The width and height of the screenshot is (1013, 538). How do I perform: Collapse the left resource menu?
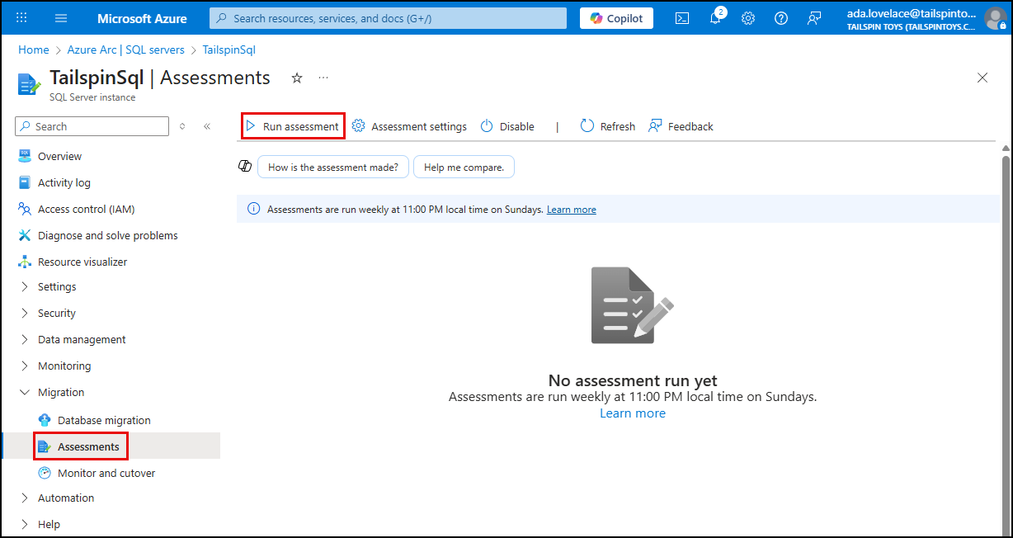coord(207,125)
